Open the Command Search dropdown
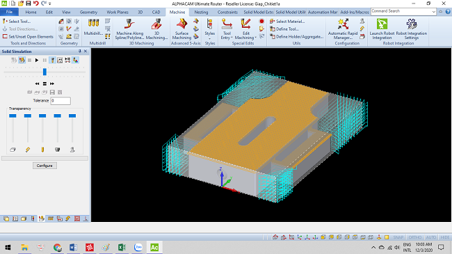The width and height of the screenshot is (452, 254). (433, 12)
